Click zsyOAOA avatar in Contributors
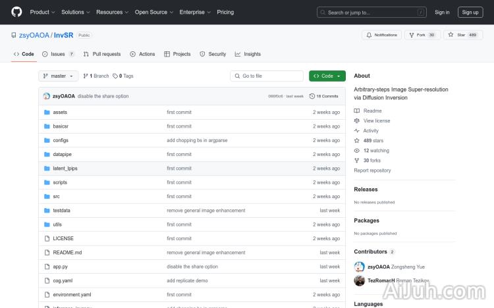Screen dimensions: 494x308 point(360,267)
